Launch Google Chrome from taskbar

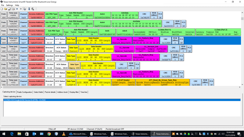49,134
